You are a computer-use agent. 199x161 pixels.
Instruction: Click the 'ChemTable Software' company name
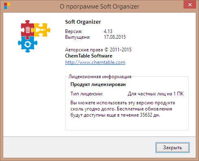pyautogui.click(x=89, y=56)
